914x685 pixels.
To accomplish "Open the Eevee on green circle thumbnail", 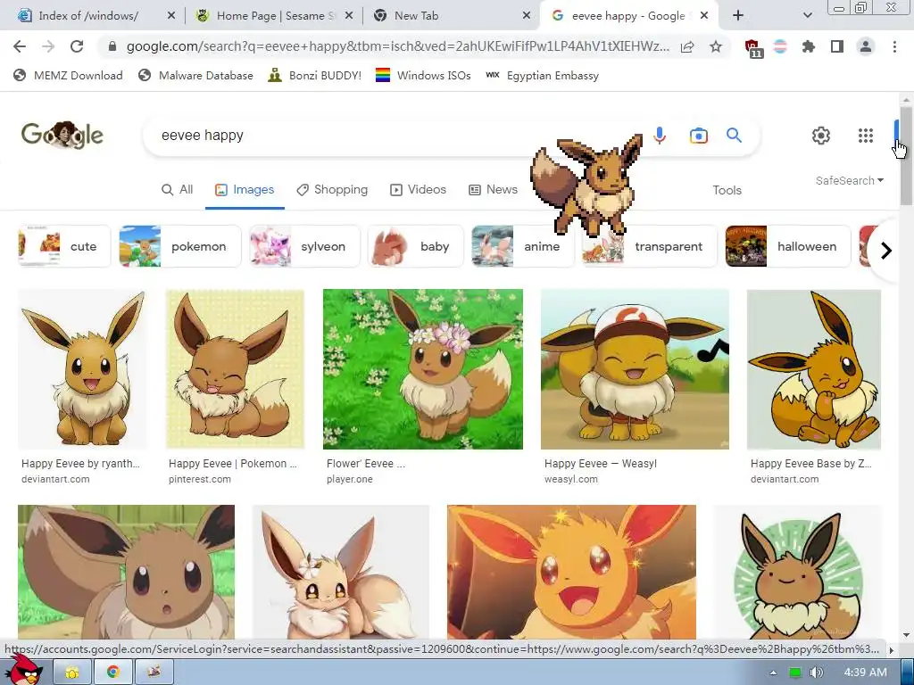I will point(798,572).
